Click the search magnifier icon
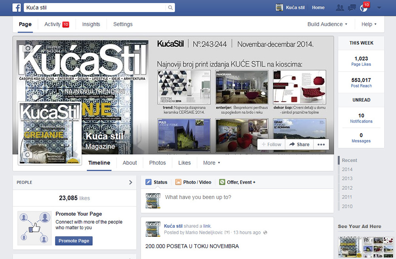396x259 pixels. [170, 8]
